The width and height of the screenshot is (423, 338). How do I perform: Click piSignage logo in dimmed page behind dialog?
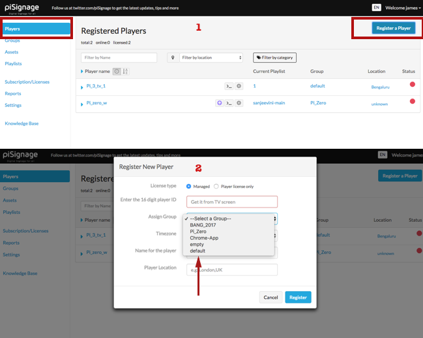pyautogui.click(x=20, y=156)
